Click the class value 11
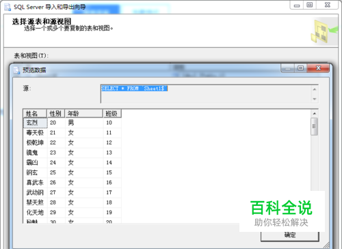342x249 pixels. click(x=112, y=133)
